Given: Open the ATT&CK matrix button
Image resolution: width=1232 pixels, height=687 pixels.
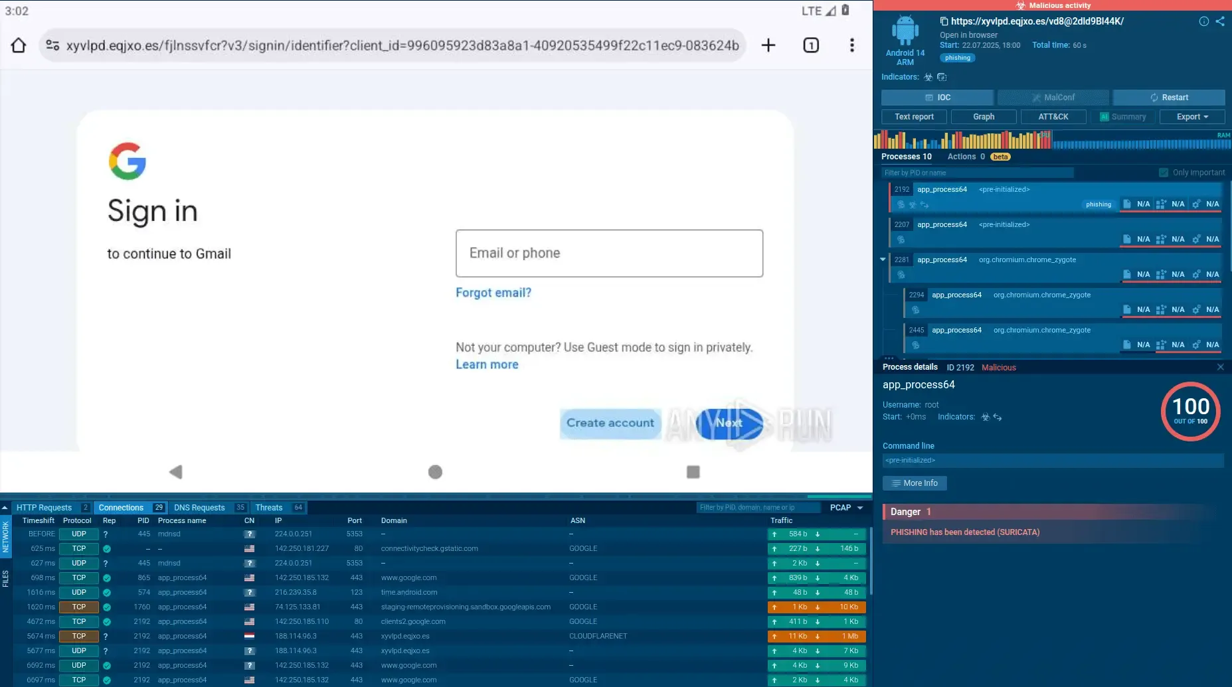Looking at the screenshot, I should click(1053, 117).
